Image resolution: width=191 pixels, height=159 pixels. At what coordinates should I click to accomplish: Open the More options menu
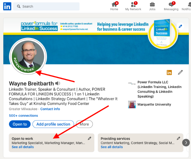pyautogui.click(x=84, y=124)
